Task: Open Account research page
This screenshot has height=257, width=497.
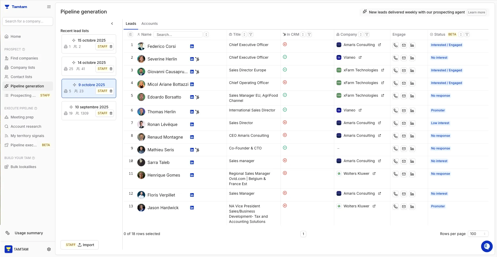Action: [28, 126]
